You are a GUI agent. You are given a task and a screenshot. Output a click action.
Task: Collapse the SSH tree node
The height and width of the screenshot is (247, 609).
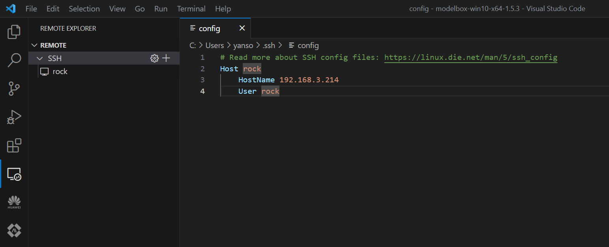point(39,58)
